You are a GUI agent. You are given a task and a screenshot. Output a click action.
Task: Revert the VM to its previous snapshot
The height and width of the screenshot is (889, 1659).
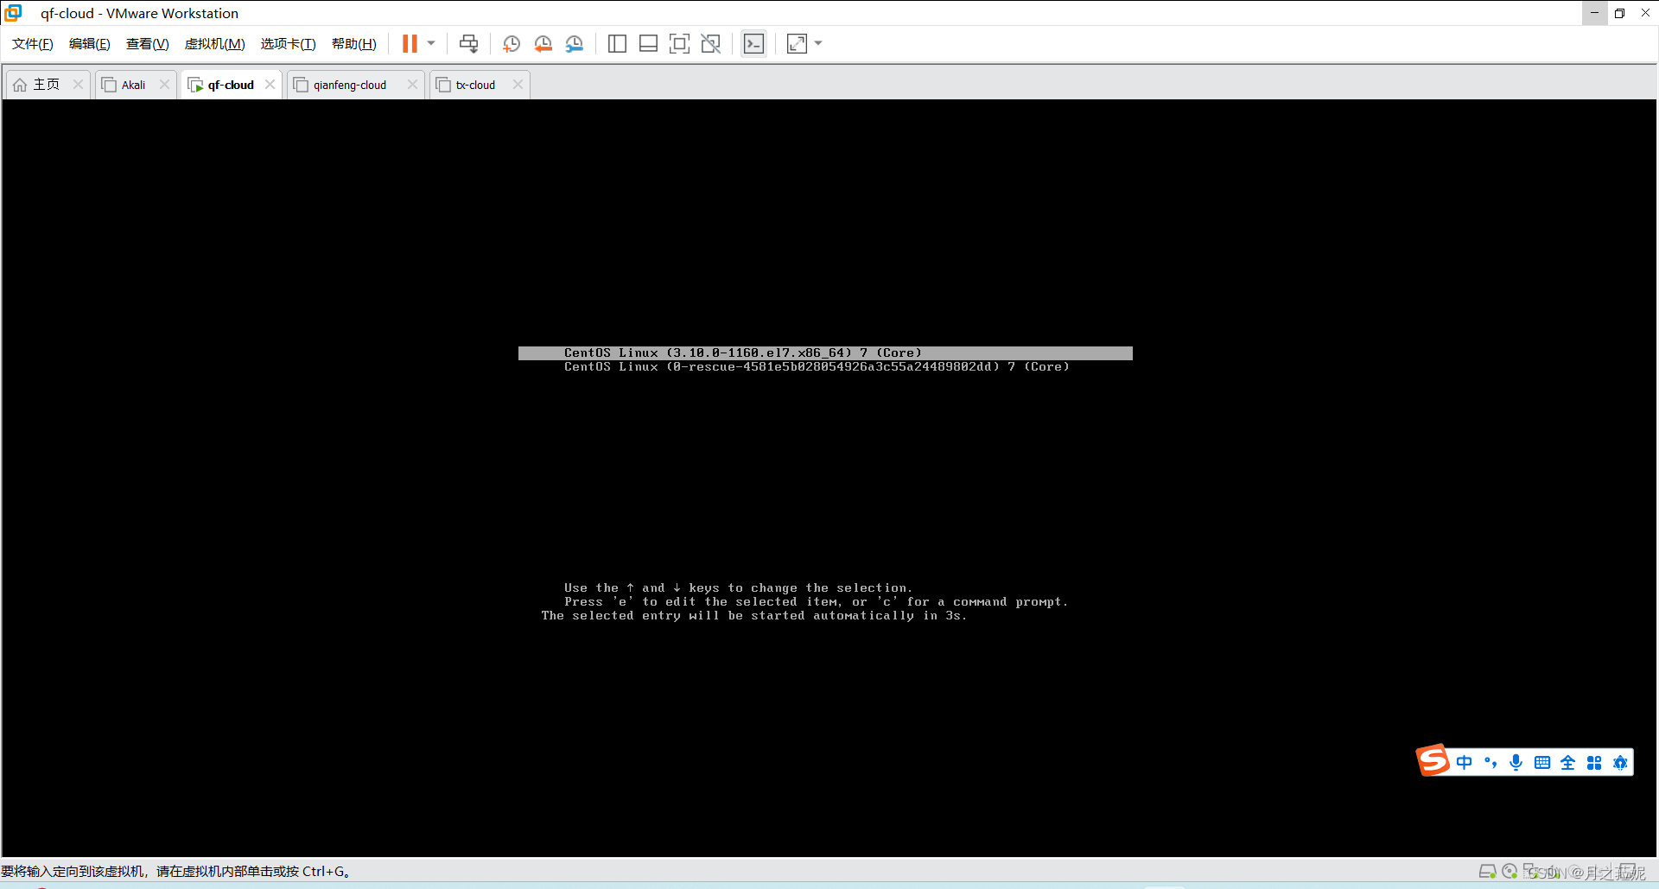(x=543, y=43)
